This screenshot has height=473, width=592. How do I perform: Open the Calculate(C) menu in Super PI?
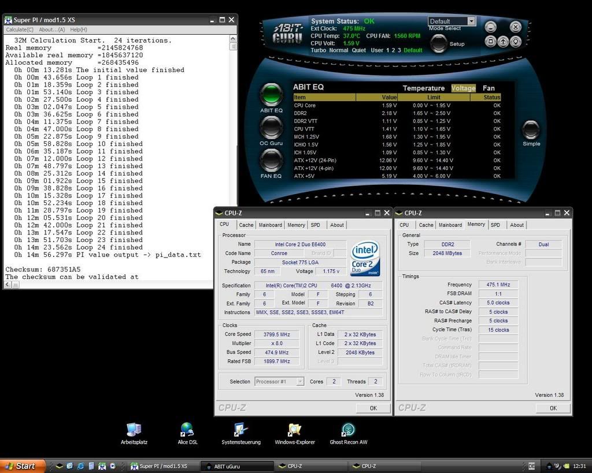(x=20, y=29)
